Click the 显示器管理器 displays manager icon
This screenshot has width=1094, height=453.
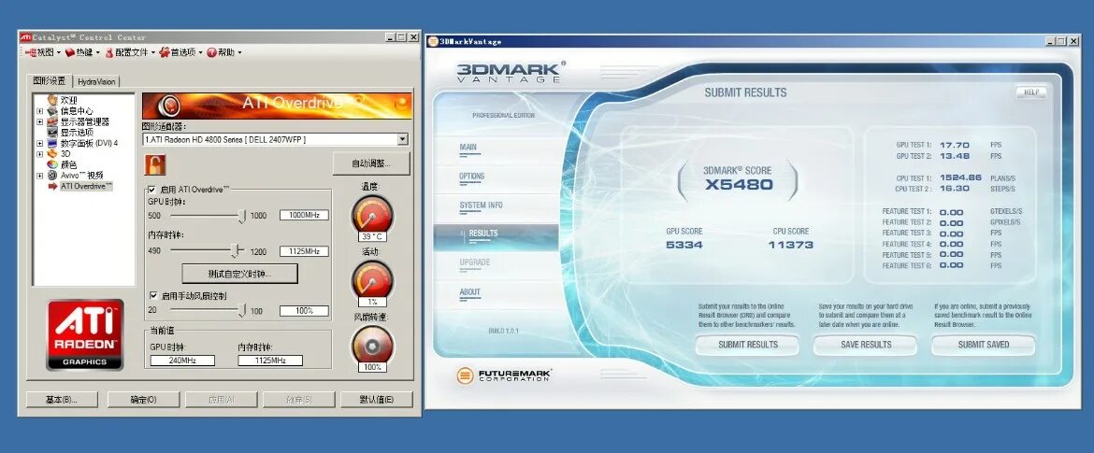52,121
